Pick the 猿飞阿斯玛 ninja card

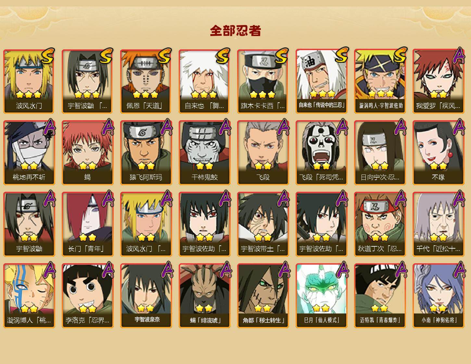(x=146, y=153)
